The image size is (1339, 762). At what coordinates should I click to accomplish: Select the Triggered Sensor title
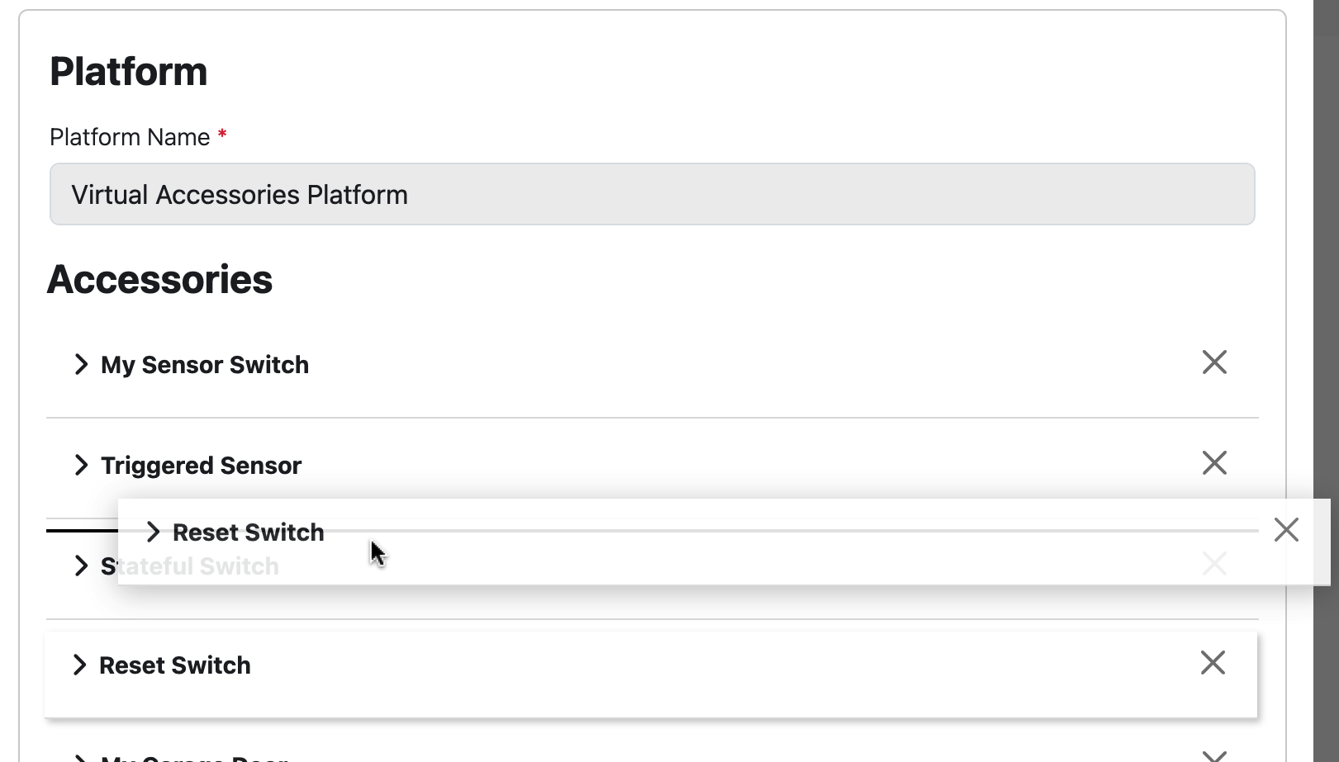tap(201, 465)
